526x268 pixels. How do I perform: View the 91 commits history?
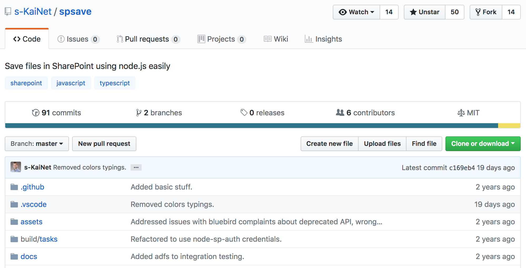click(56, 113)
